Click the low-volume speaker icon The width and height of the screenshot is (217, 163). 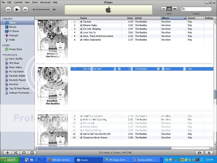34,10
